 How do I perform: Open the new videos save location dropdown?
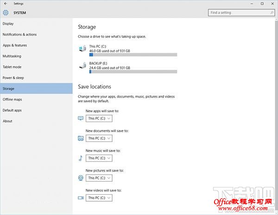[99, 197]
